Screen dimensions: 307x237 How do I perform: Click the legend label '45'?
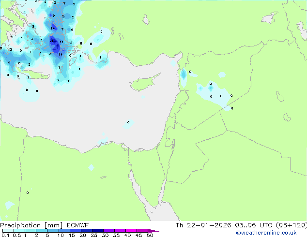138,235
